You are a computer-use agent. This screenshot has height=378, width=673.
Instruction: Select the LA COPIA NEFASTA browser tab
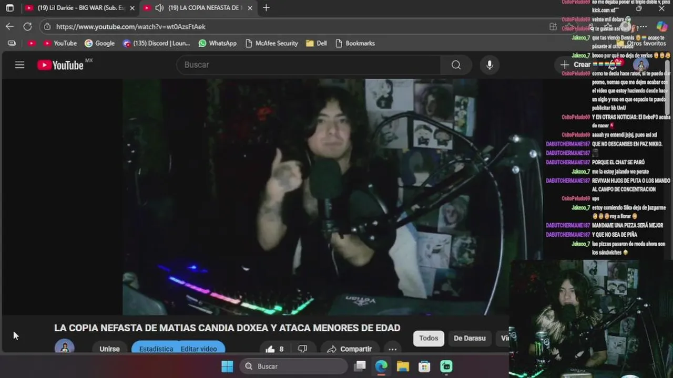pos(198,8)
